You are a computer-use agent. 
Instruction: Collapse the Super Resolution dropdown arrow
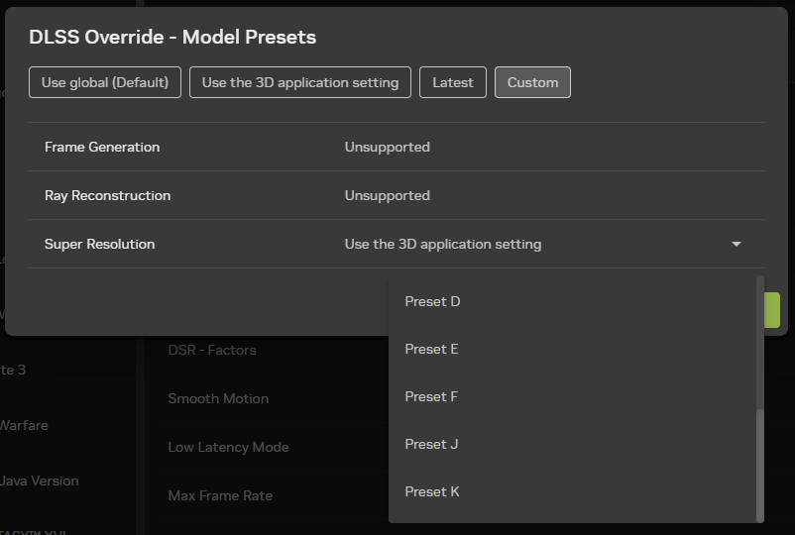[737, 244]
